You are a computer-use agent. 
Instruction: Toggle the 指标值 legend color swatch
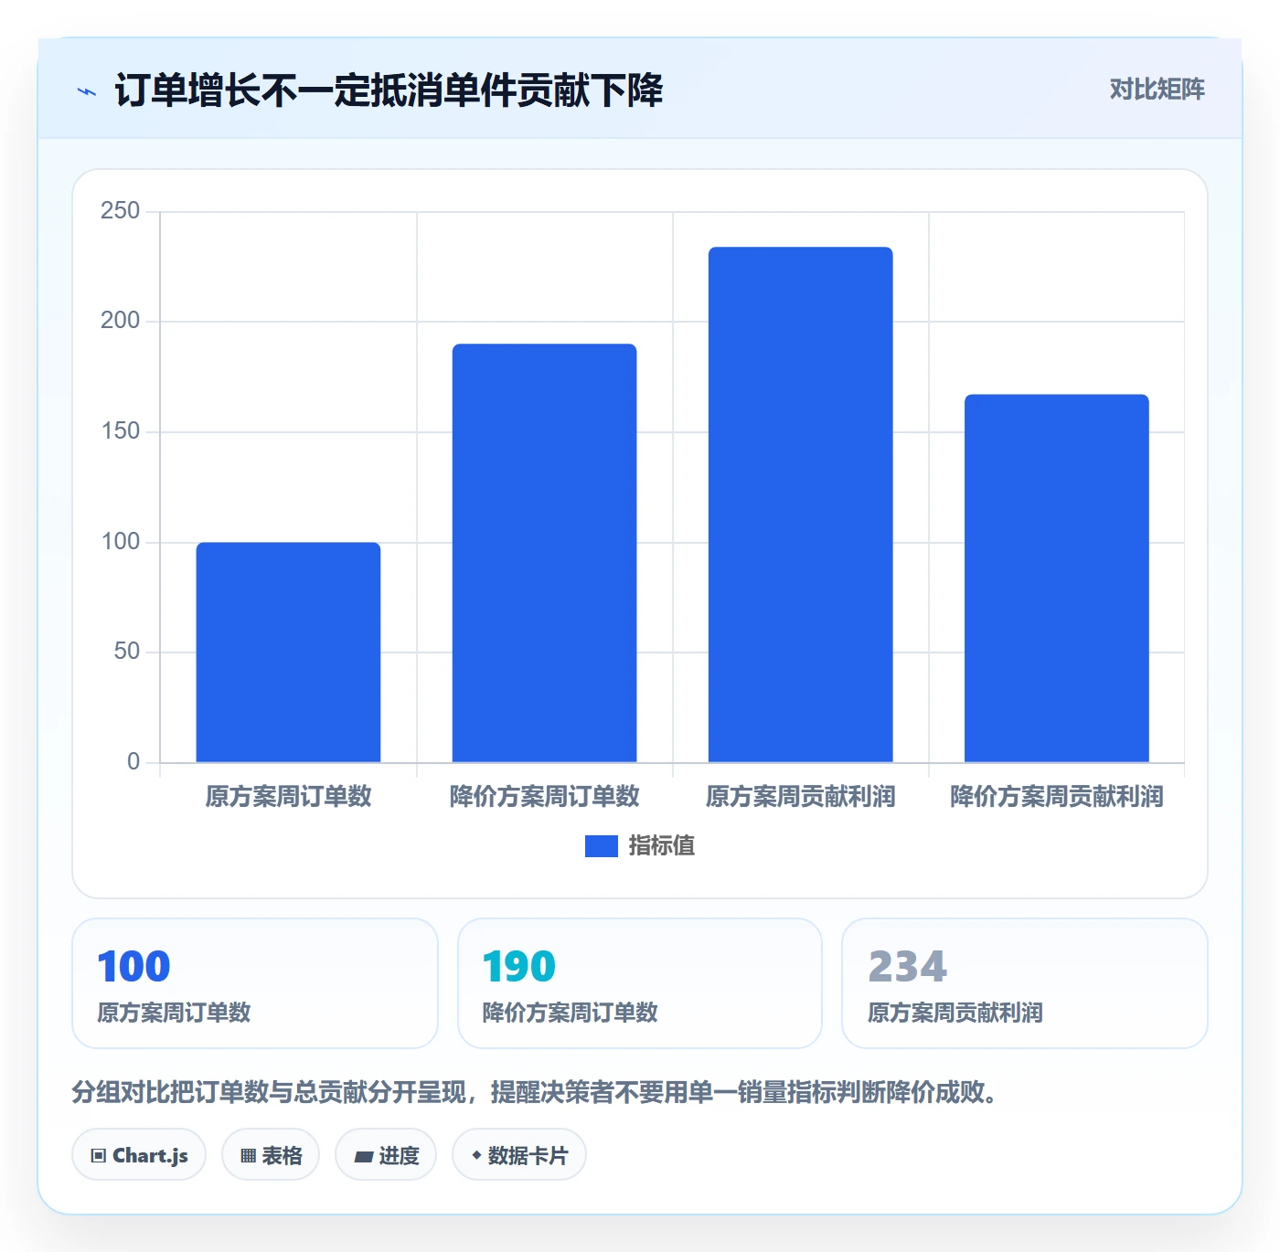[x=602, y=846]
